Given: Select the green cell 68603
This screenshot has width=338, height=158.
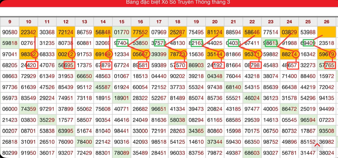Looking at the screenshot, I should pyautogui.click(x=252, y=153).
